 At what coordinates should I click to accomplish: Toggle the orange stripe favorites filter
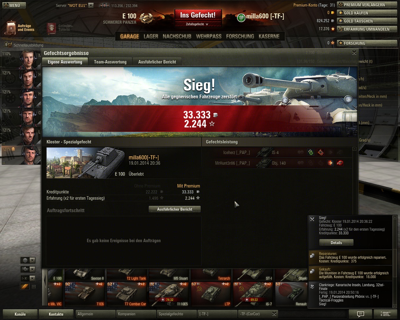coord(25,287)
